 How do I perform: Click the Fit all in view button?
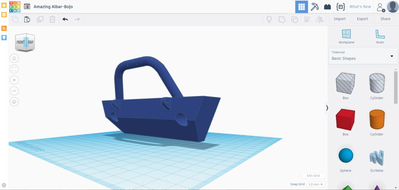tap(14, 69)
